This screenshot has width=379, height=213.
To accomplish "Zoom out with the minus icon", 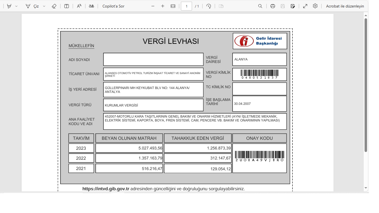I will tap(153, 6).
